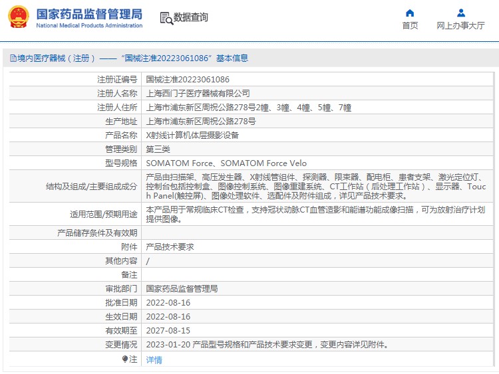Open the 数据查询 search icon
Viewport: 499px width, 374px height.
(166, 18)
